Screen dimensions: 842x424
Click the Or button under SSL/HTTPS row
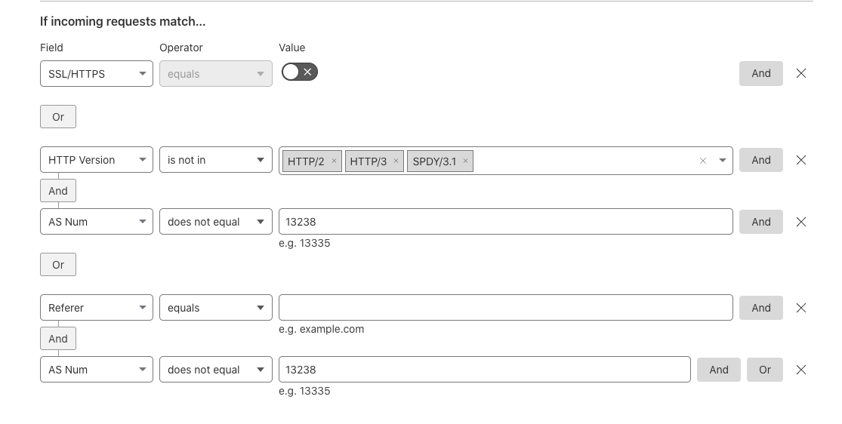click(x=58, y=117)
